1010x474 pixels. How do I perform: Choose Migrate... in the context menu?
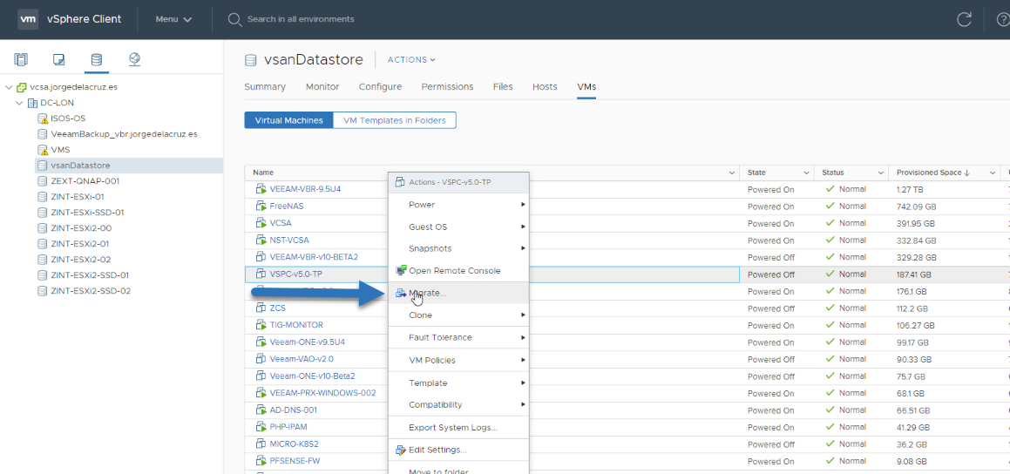(x=458, y=293)
